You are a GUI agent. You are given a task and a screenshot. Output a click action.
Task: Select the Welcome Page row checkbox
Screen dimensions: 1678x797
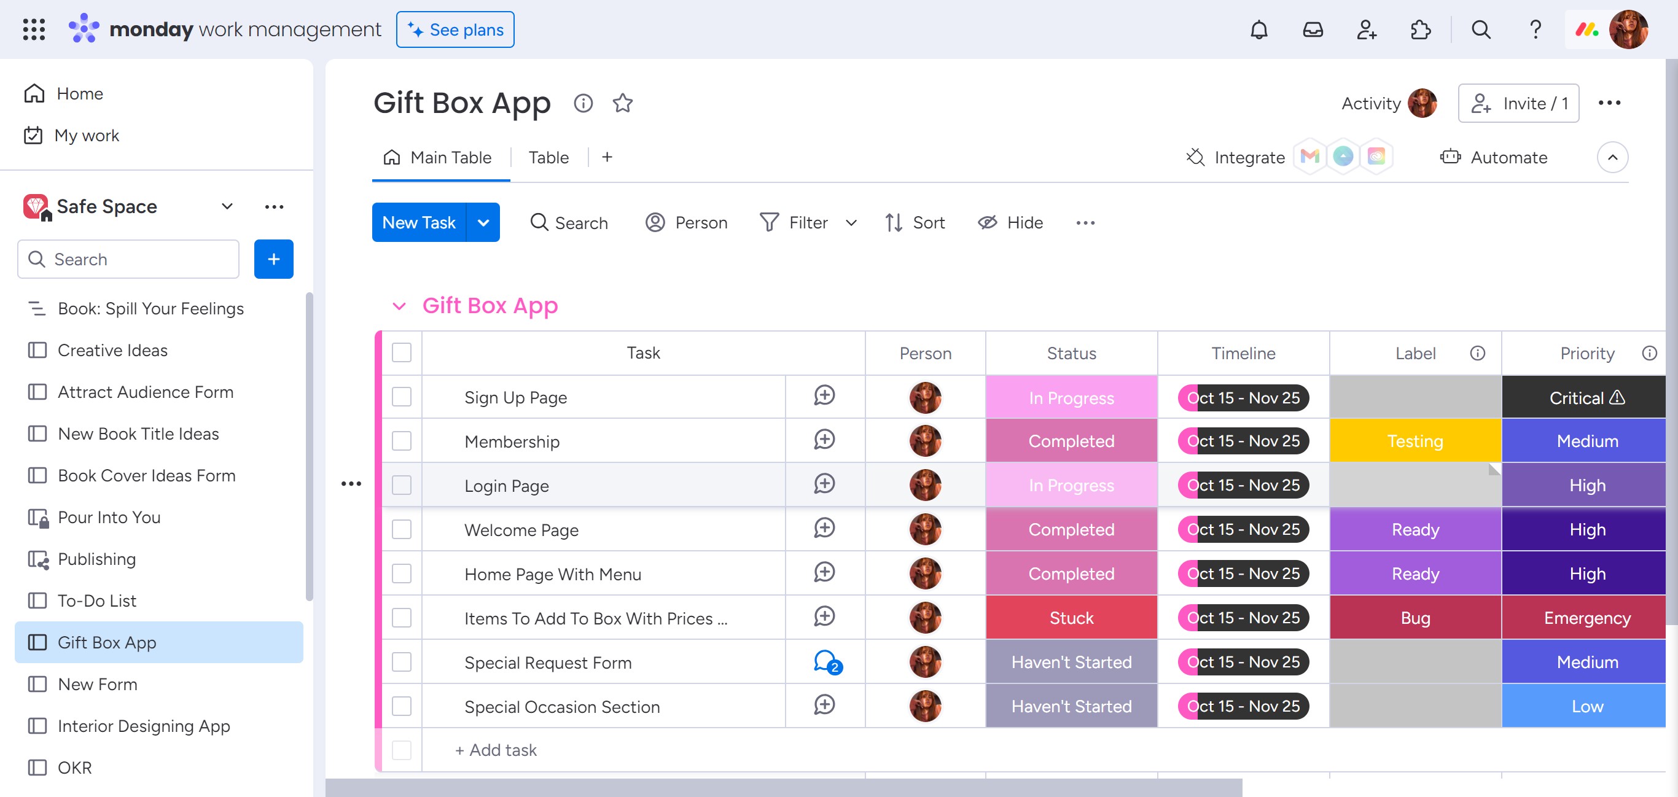click(x=401, y=529)
